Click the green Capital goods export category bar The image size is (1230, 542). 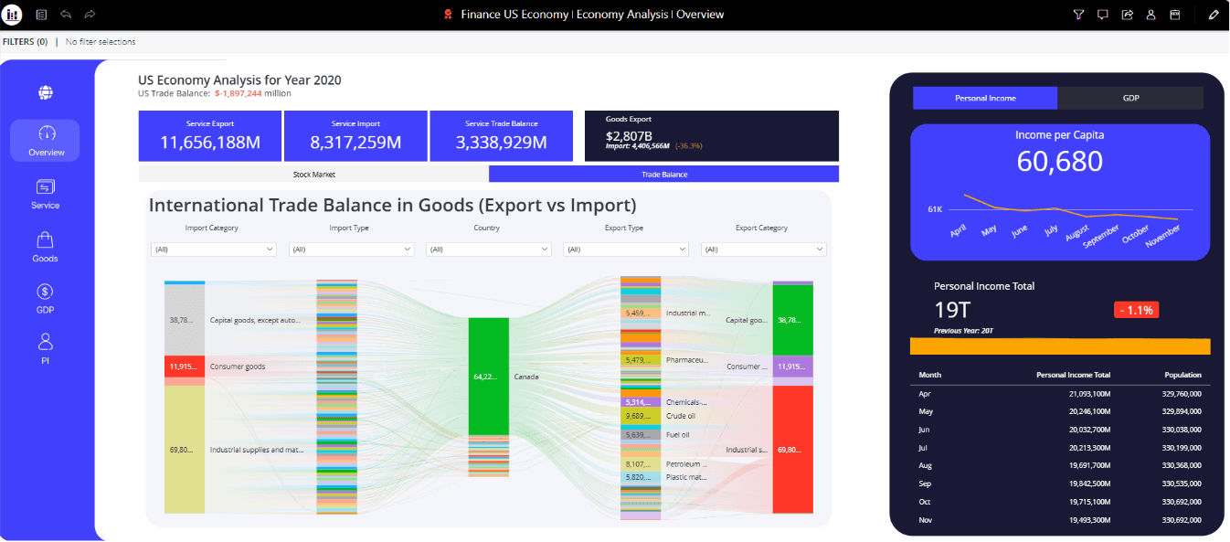pos(792,320)
